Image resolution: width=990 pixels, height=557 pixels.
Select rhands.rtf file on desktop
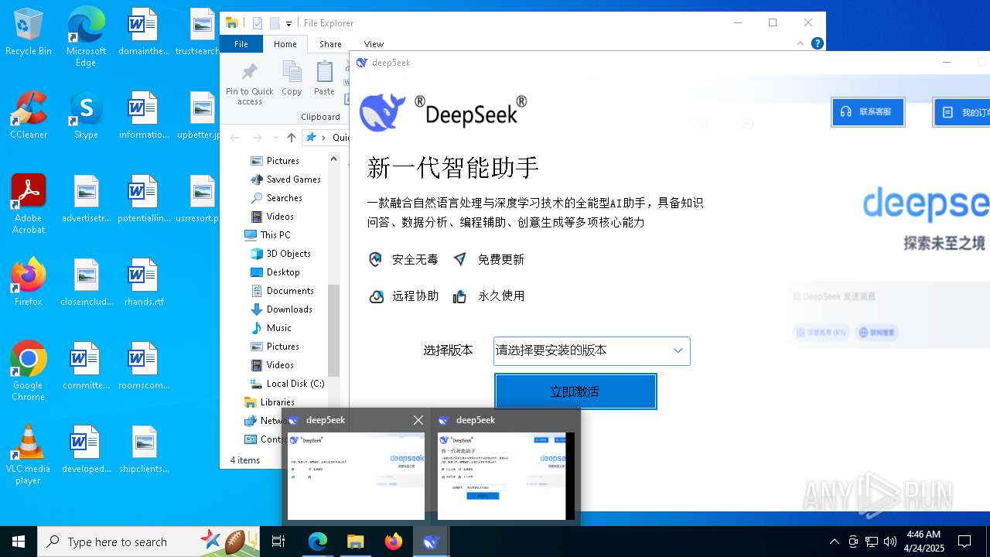[x=144, y=282]
